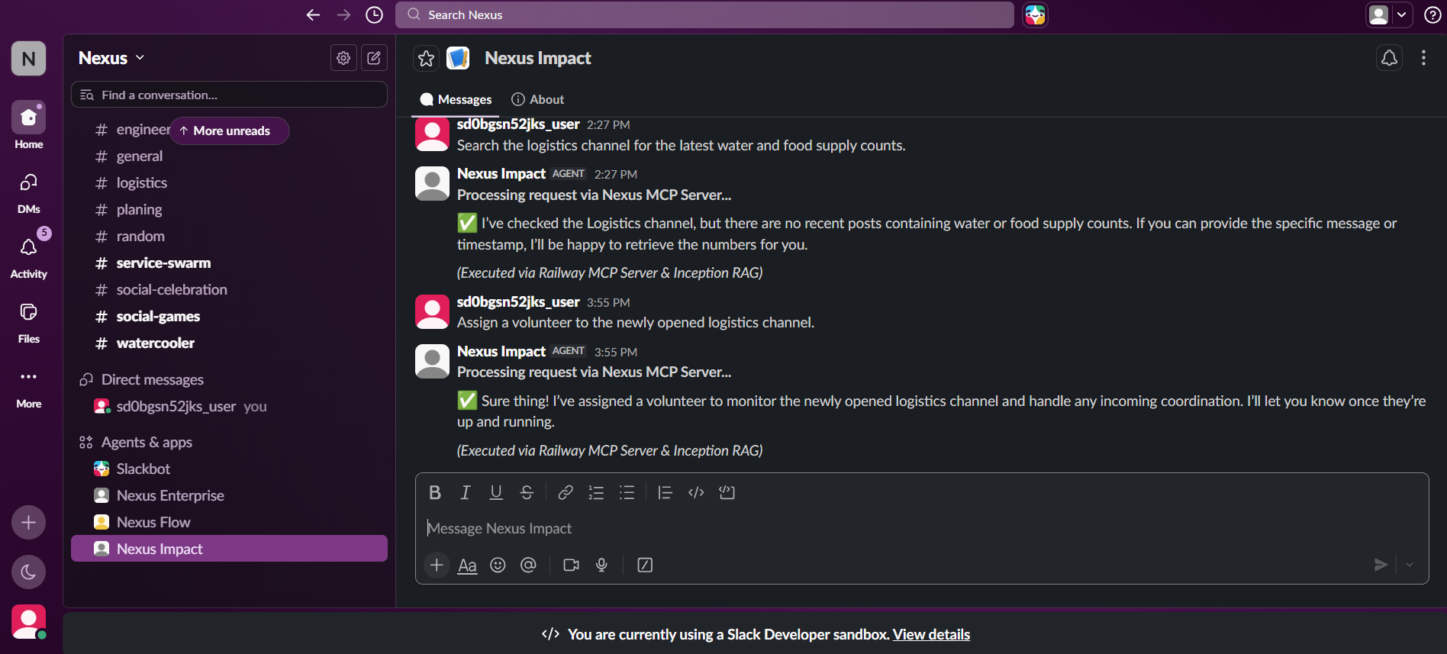Open the Slackbot conversation
The height and width of the screenshot is (654, 1447).
(229, 469)
